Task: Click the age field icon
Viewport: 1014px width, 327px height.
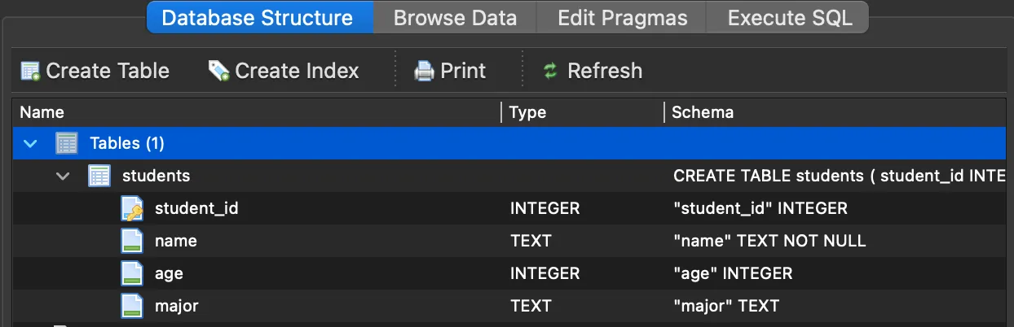Action: click(132, 273)
